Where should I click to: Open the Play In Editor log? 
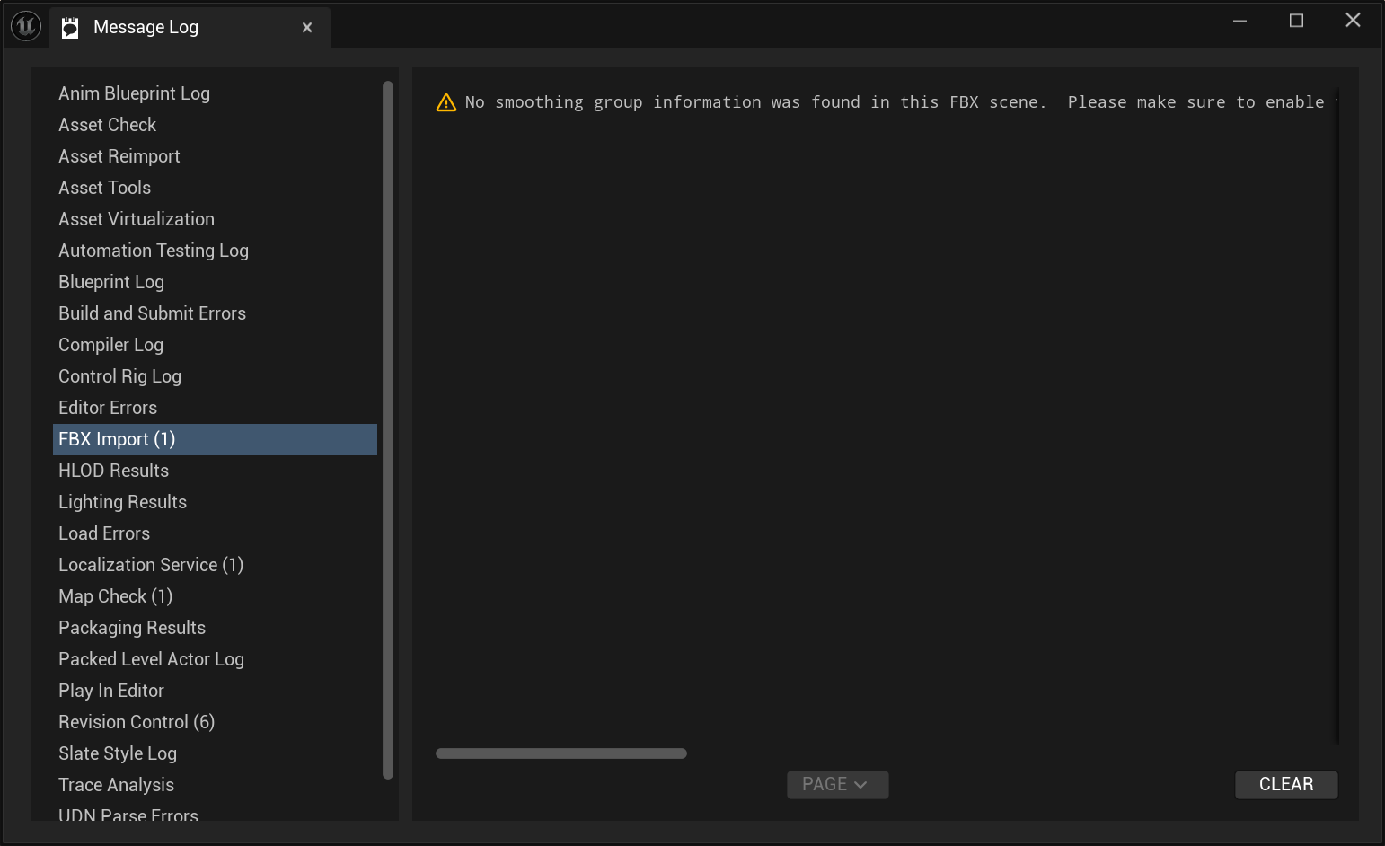point(110,690)
